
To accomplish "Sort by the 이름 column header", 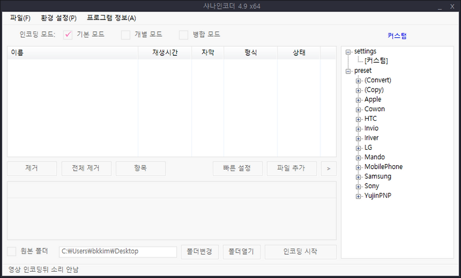I will point(73,53).
